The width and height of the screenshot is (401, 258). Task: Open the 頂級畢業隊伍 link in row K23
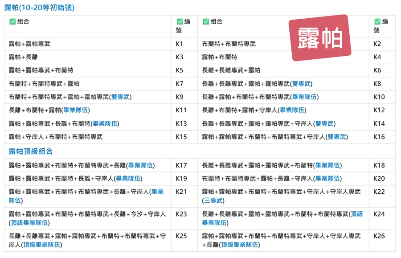click(30, 223)
